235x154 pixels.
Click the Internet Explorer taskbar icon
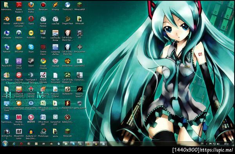tap(14, 144)
